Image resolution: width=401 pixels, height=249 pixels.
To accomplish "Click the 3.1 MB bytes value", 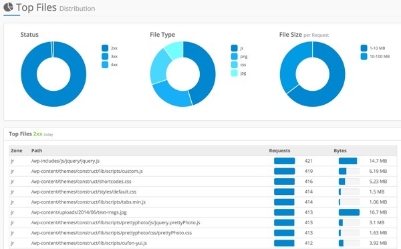I will tap(377, 222).
